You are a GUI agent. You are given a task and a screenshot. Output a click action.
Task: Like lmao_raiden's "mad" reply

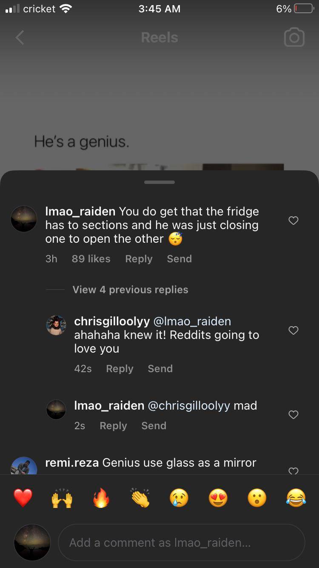pyautogui.click(x=293, y=415)
